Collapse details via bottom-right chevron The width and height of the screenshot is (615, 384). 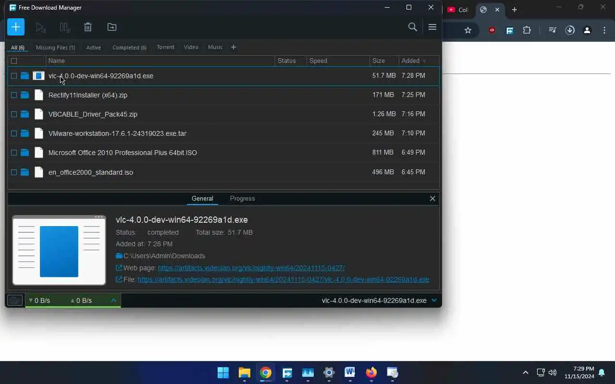[434, 300]
